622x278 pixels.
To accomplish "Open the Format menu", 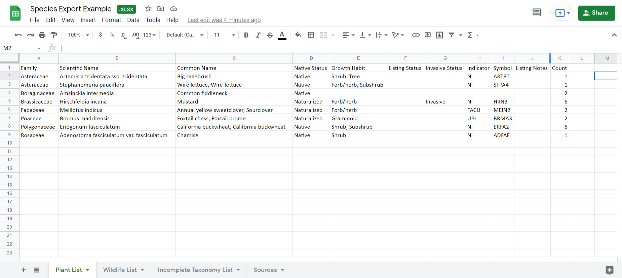I will coord(111,20).
